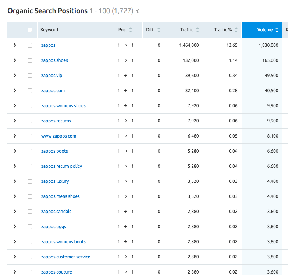Open the zappos shoes keyword link
The image size is (288, 275).
(x=54, y=60)
